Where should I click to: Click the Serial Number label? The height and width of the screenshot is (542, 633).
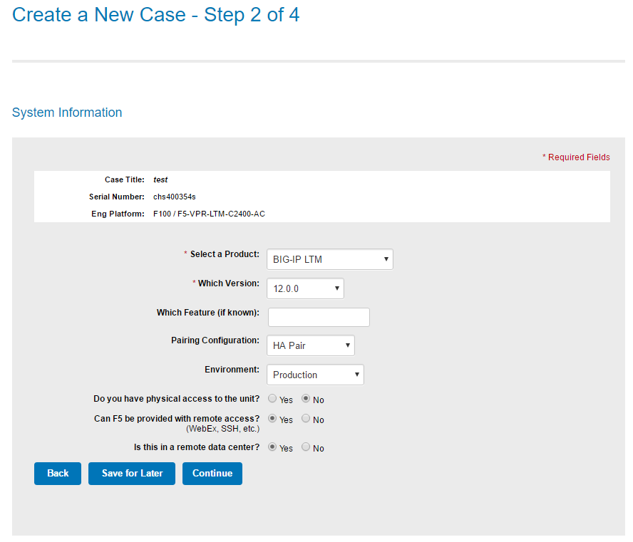pos(117,197)
